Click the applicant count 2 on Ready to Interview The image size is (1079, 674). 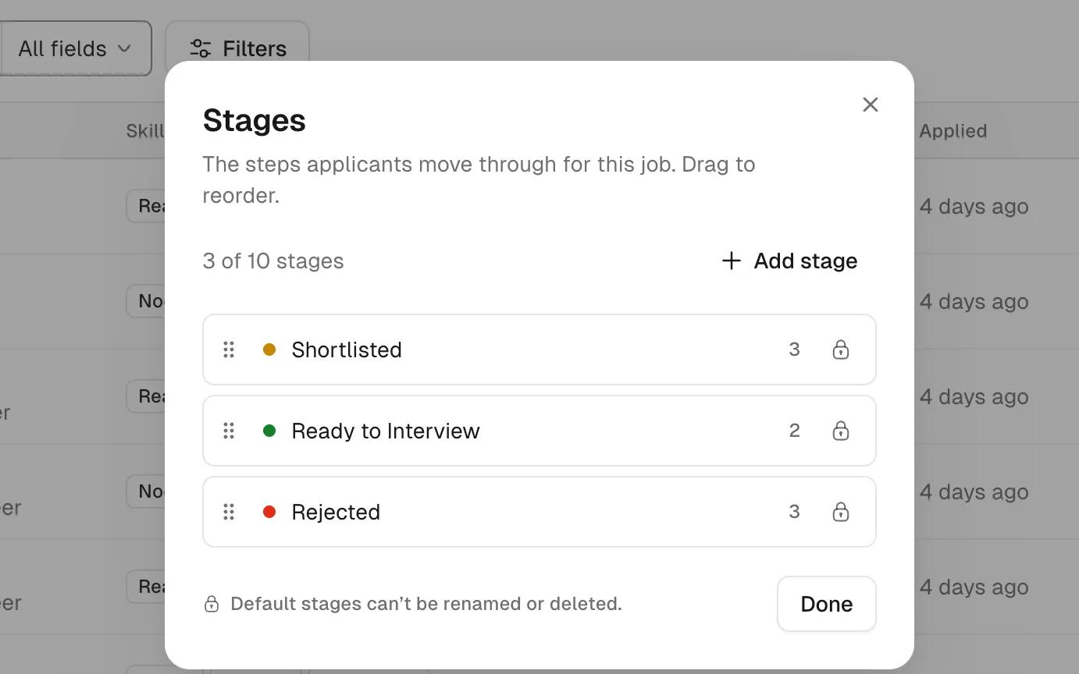click(x=794, y=431)
